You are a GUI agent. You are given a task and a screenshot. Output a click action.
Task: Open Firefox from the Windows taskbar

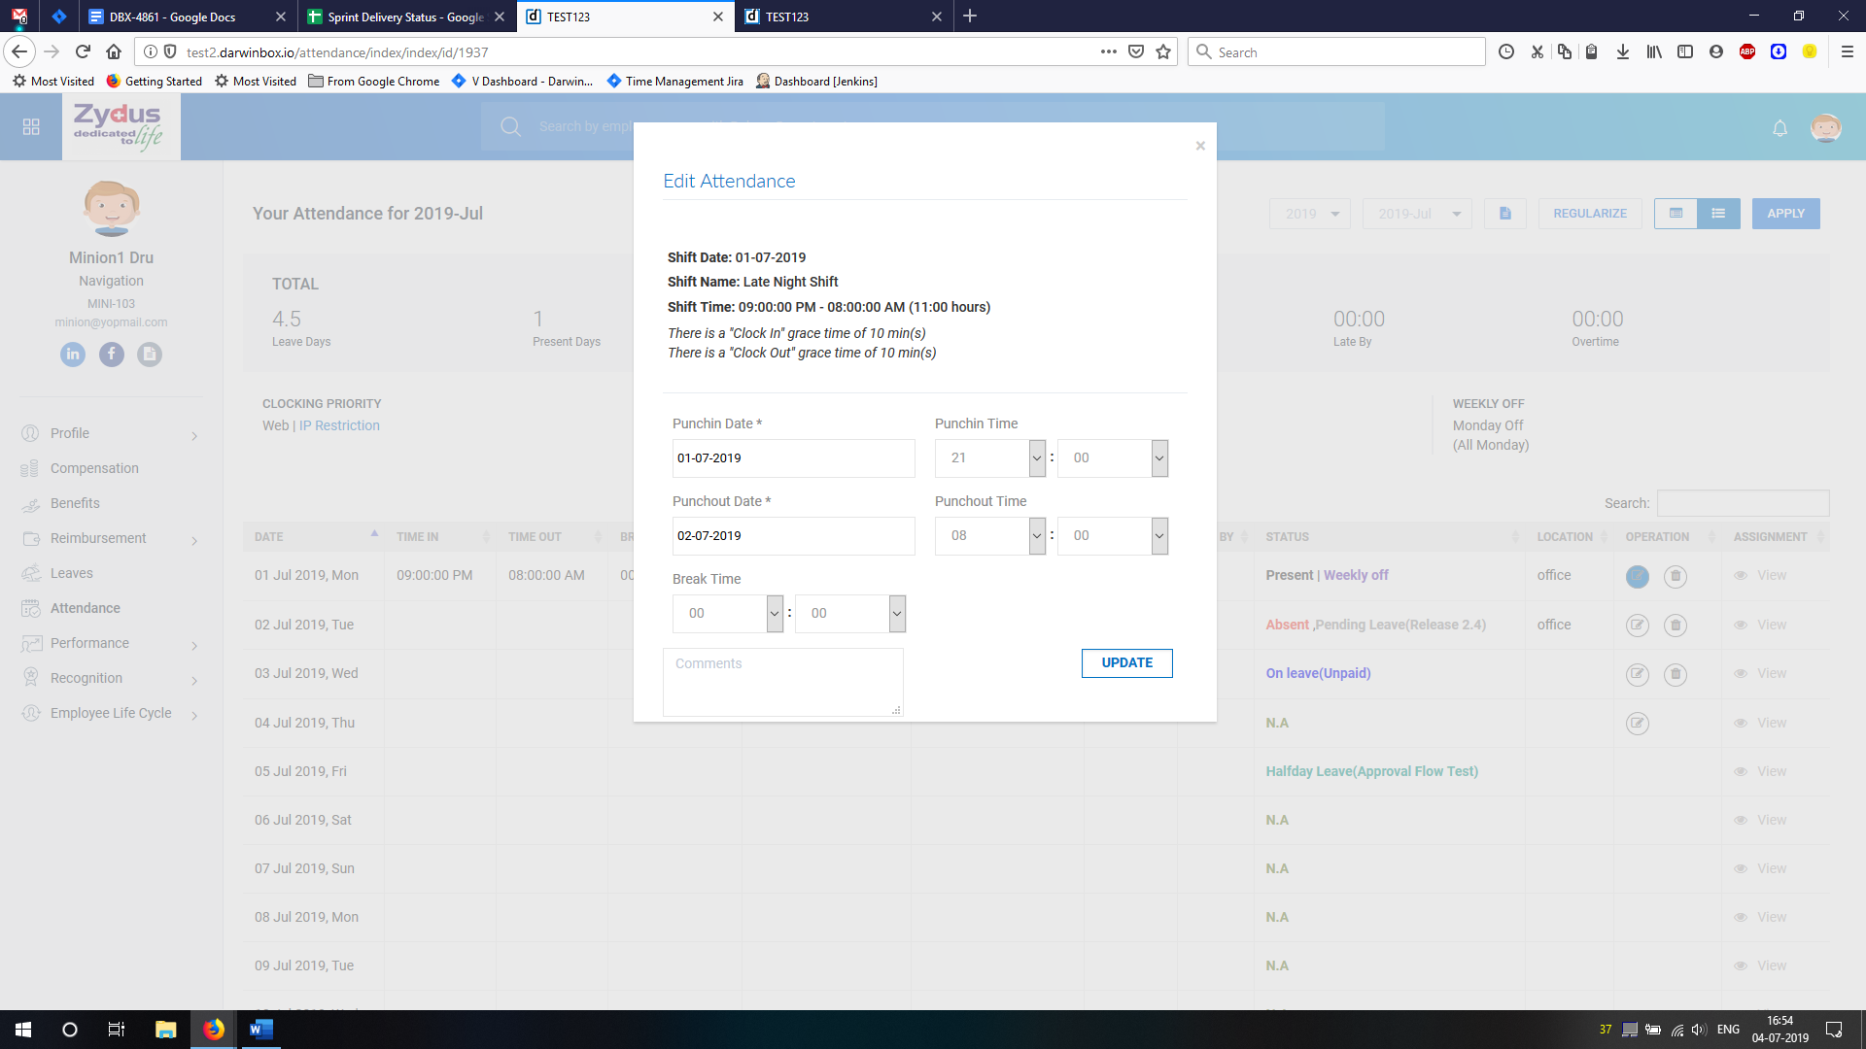(x=214, y=1030)
